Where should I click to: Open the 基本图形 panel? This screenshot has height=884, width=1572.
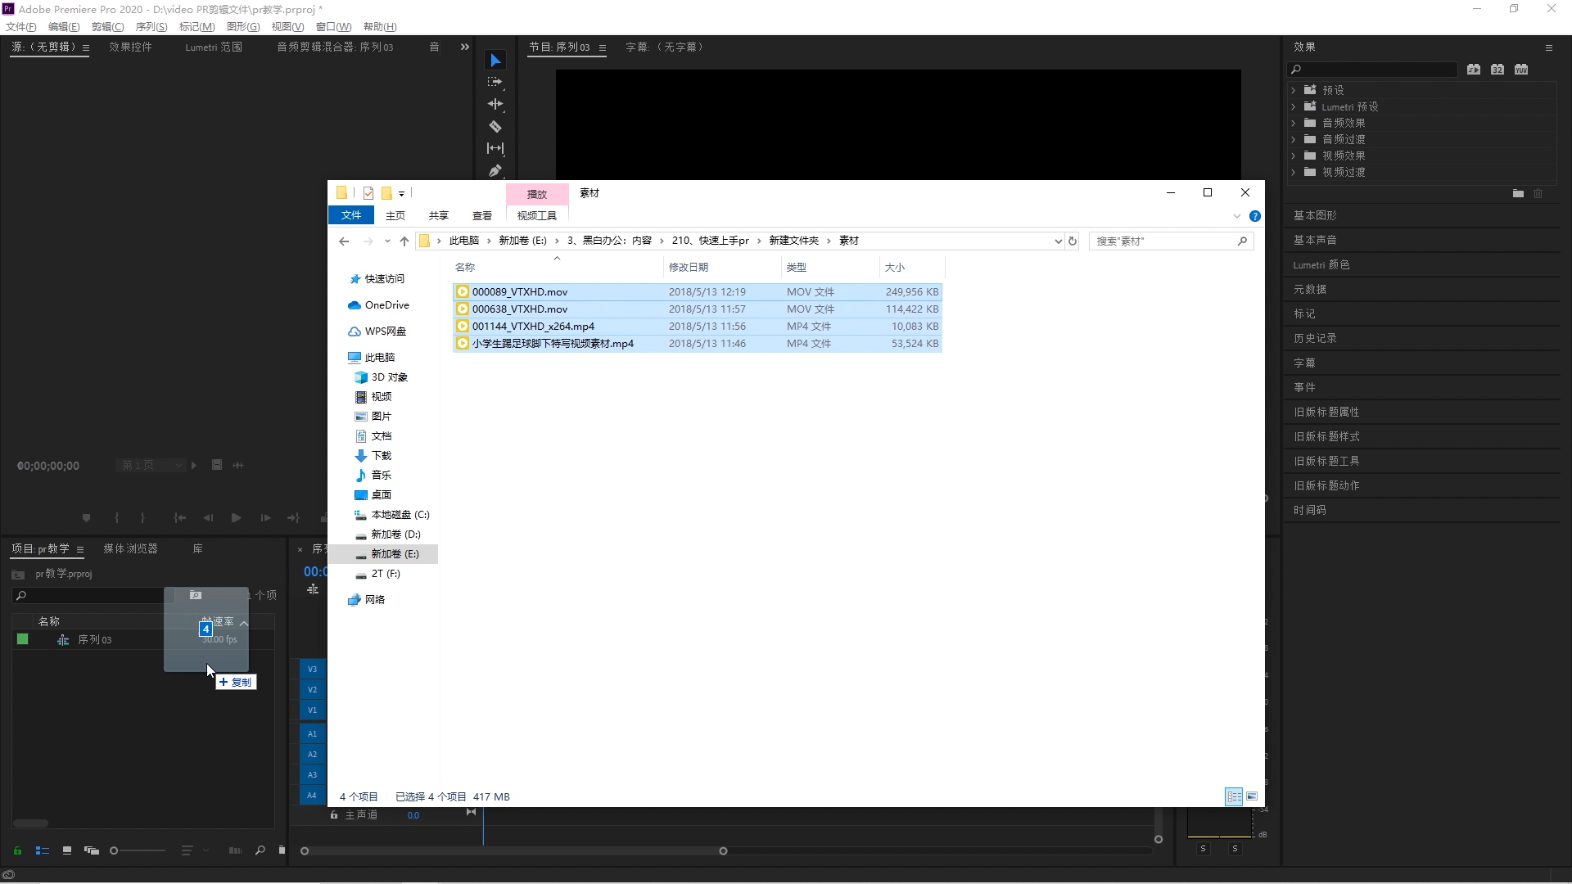click(x=1315, y=215)
